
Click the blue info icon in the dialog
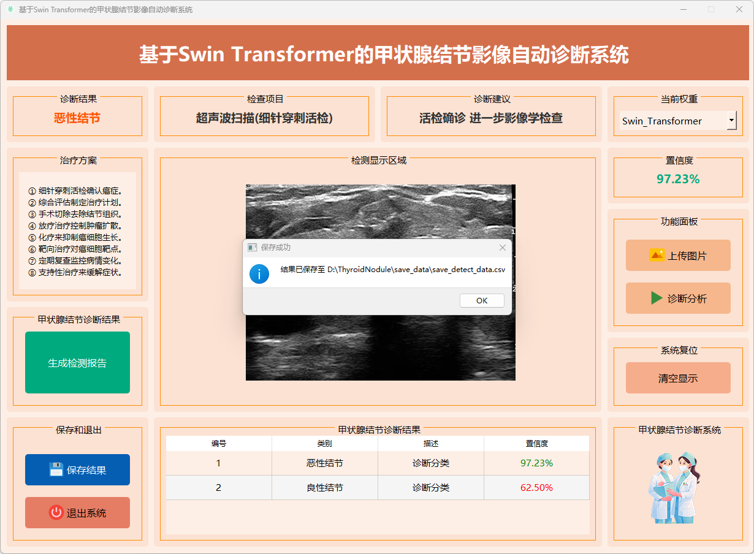(259, 273)
